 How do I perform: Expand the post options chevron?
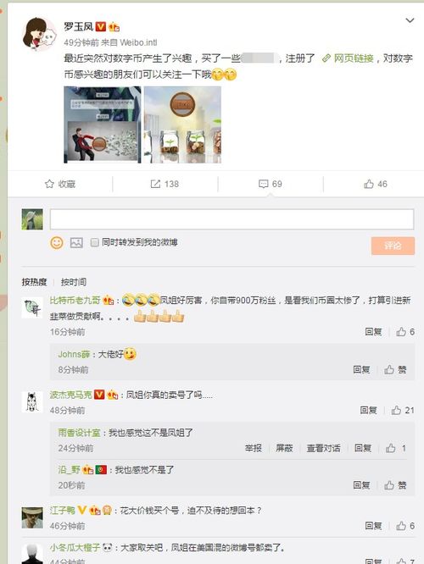click(x=410, y=20)
